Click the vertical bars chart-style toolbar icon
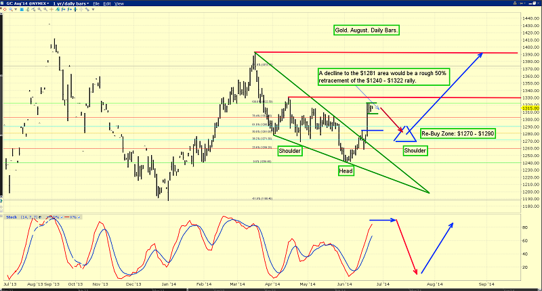Viewport: 542px width, 291px height. click(28, 9)
